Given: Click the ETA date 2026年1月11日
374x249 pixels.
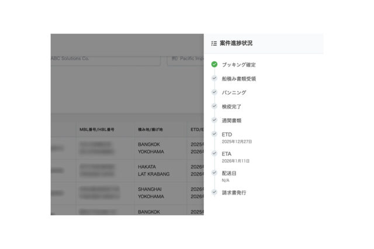Looking at the screenshot, I should pos(236,161).
